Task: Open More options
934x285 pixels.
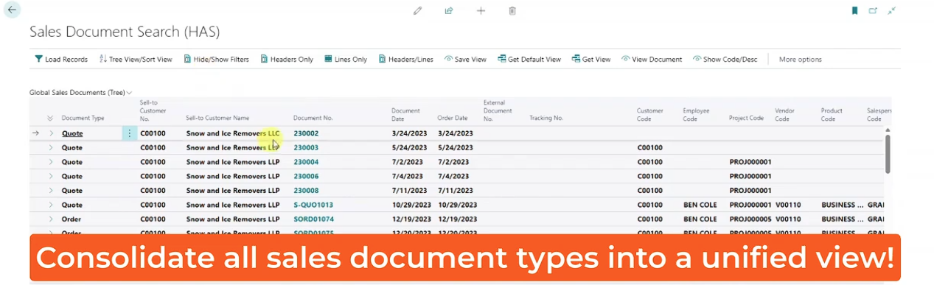Action: [x=800, y=60]
